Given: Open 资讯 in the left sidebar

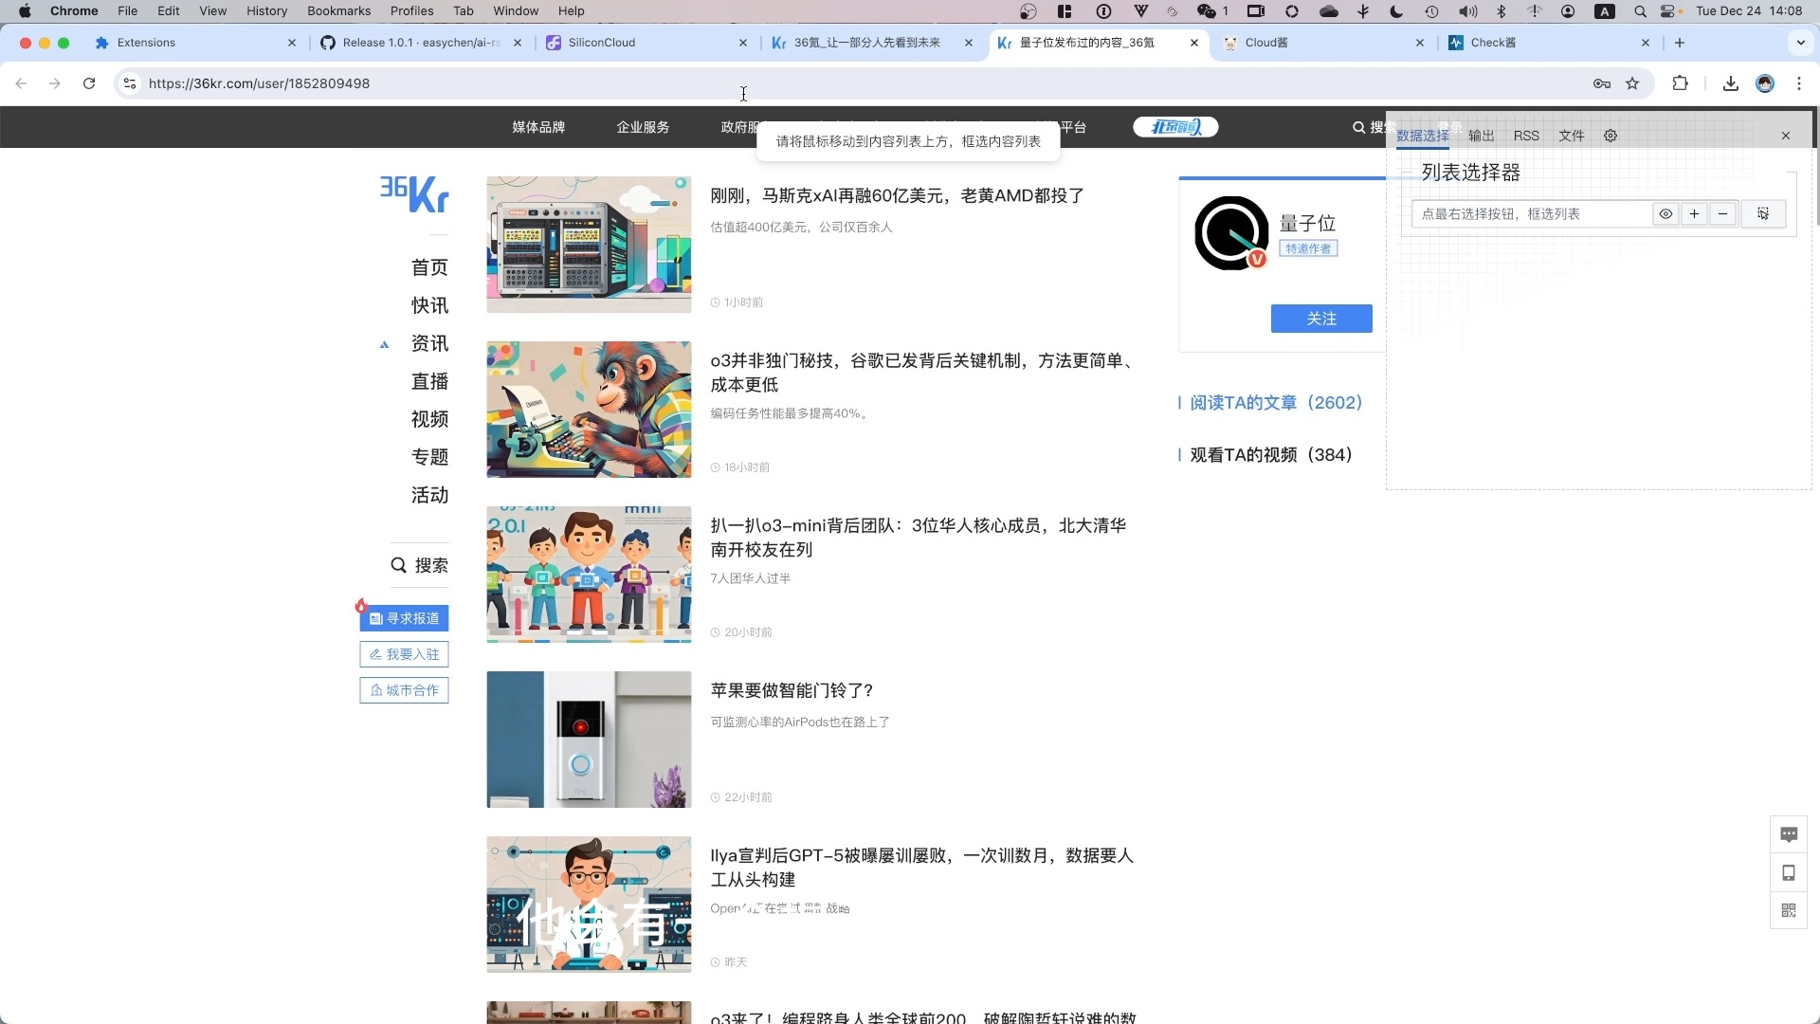Looking at the screenshot, I should point(429,343).
